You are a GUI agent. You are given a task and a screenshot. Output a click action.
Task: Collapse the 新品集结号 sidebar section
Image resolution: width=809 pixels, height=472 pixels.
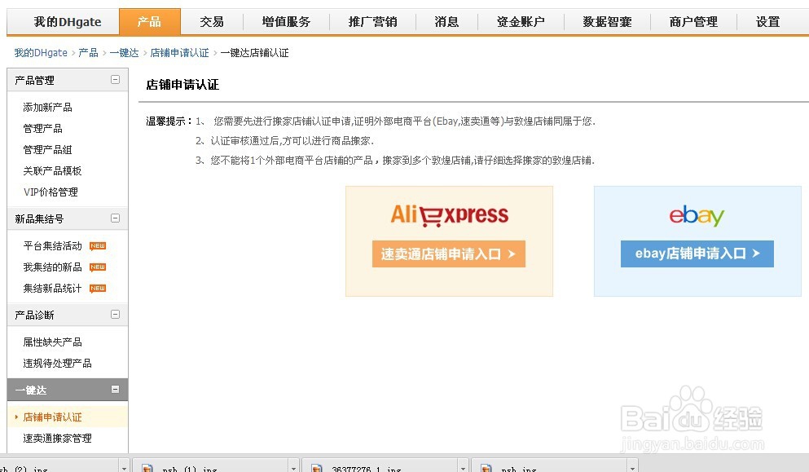click(115, 218)
